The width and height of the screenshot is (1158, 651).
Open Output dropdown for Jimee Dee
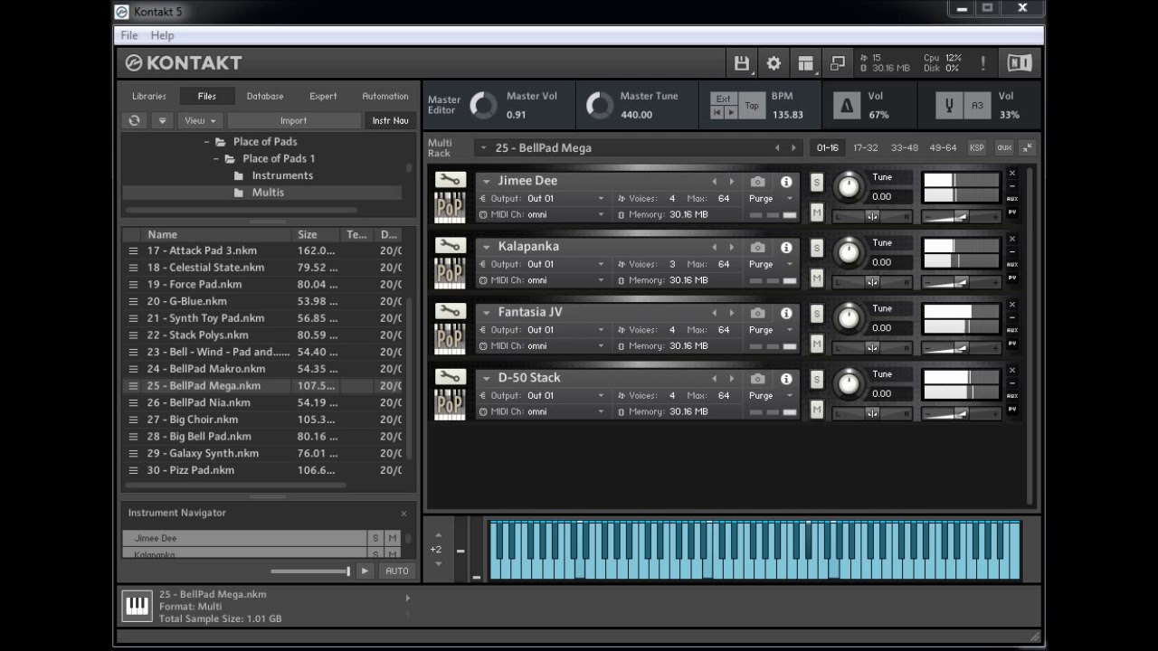(x=565, y=199)
